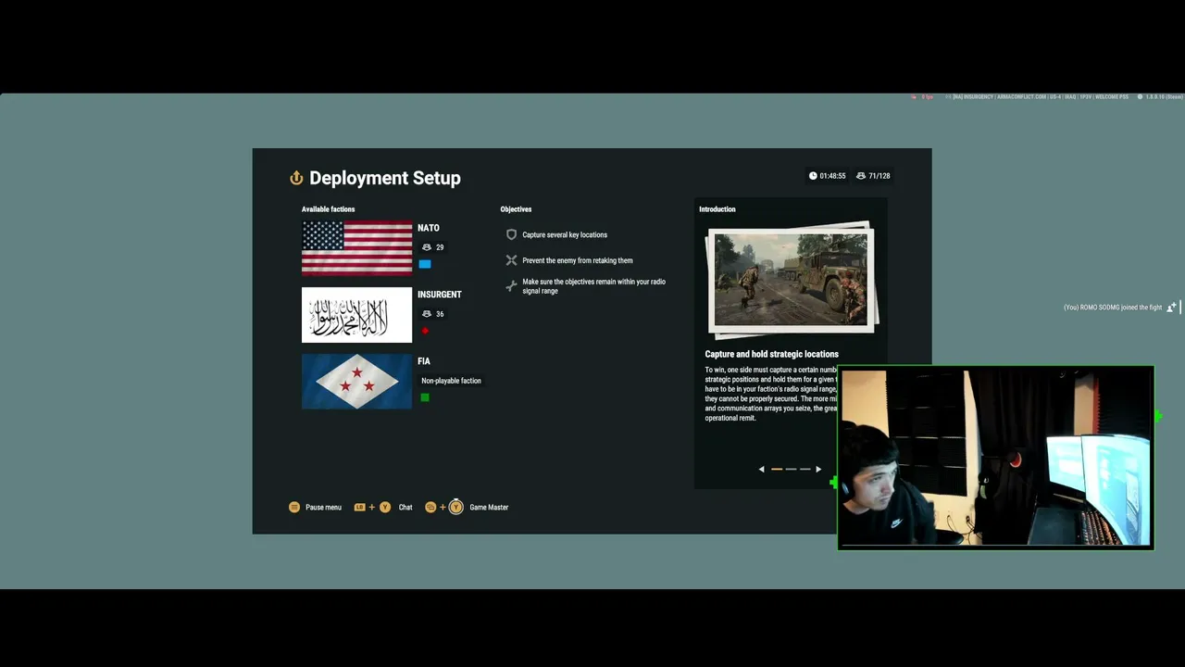Image resolution: width=1185 pixels, height=667 pixels.
Task: Click the 71/128 player count
Action: pos(879,176)
